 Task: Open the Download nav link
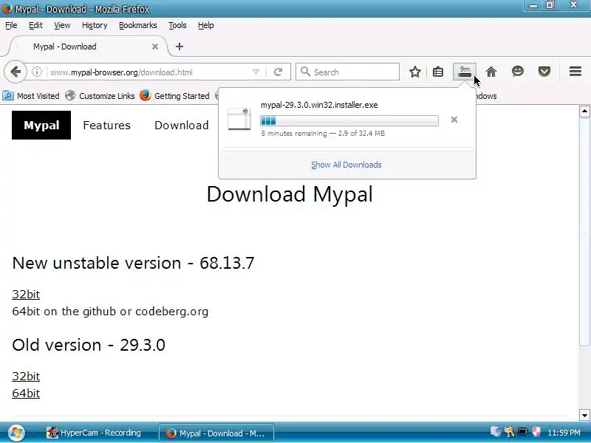(181, 125)
